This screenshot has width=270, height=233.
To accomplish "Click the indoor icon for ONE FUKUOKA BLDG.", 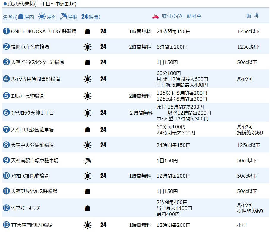I will coord(88,31).
